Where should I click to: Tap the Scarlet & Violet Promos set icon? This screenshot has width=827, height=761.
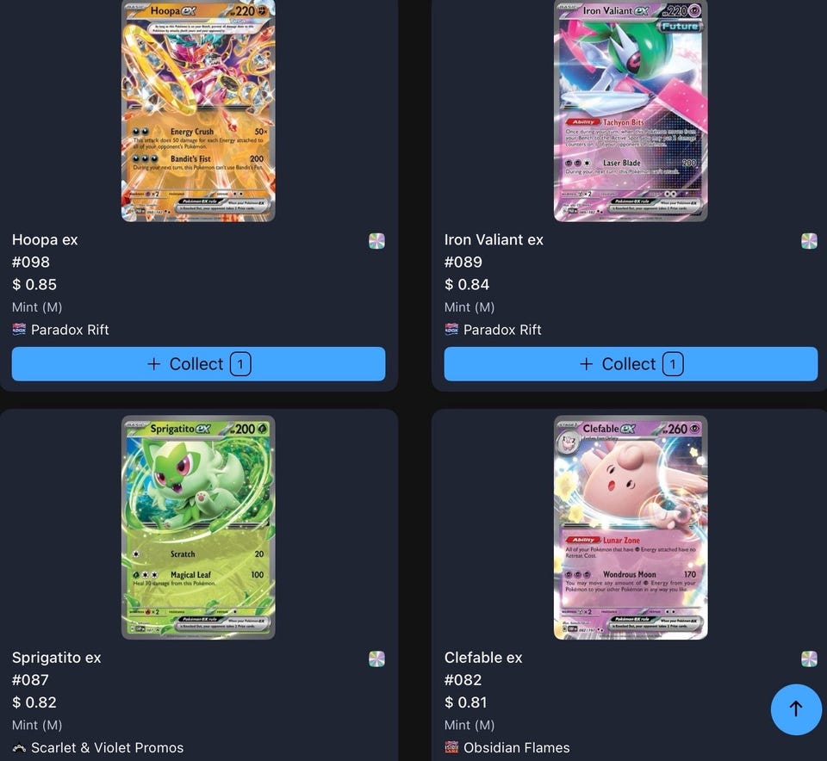[x=19, y=747]
